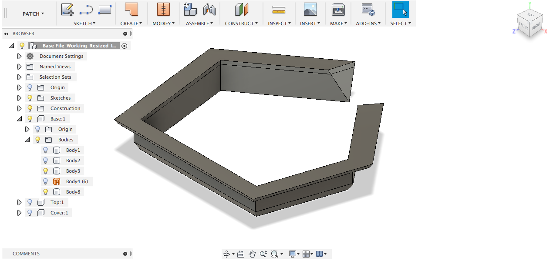Show Body2 using its lightbulb
Image resolution: width=553 pixels, height=261 pixels.
click(45, 161)
